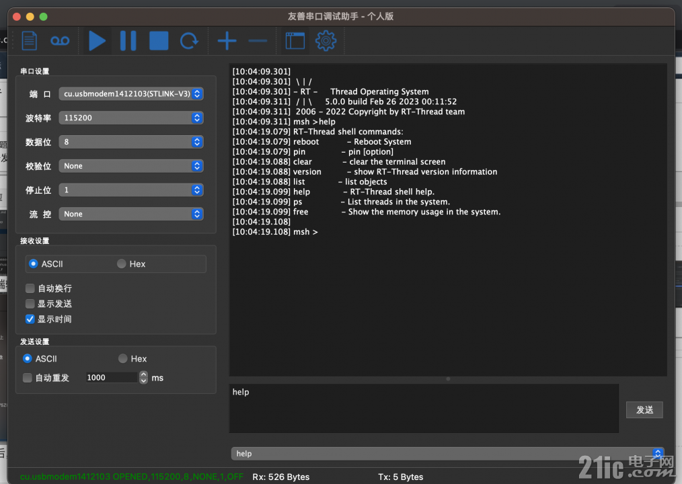Viewport: 682px width, 484px height.
Task: Click the 'Rx: 526 Bytes' status text
Action: (281, 477)
